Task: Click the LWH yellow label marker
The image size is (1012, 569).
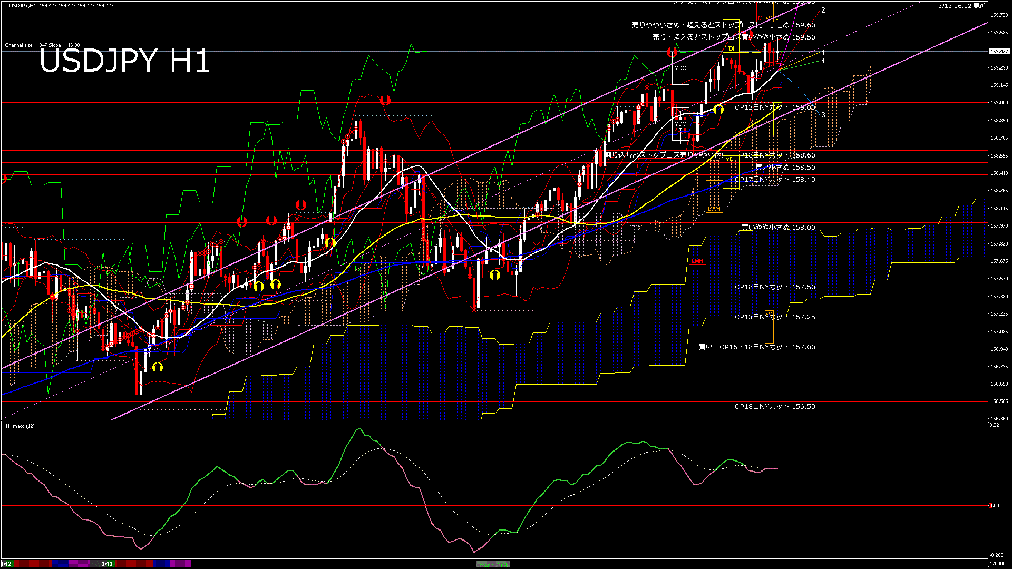Action: (714, 209)
